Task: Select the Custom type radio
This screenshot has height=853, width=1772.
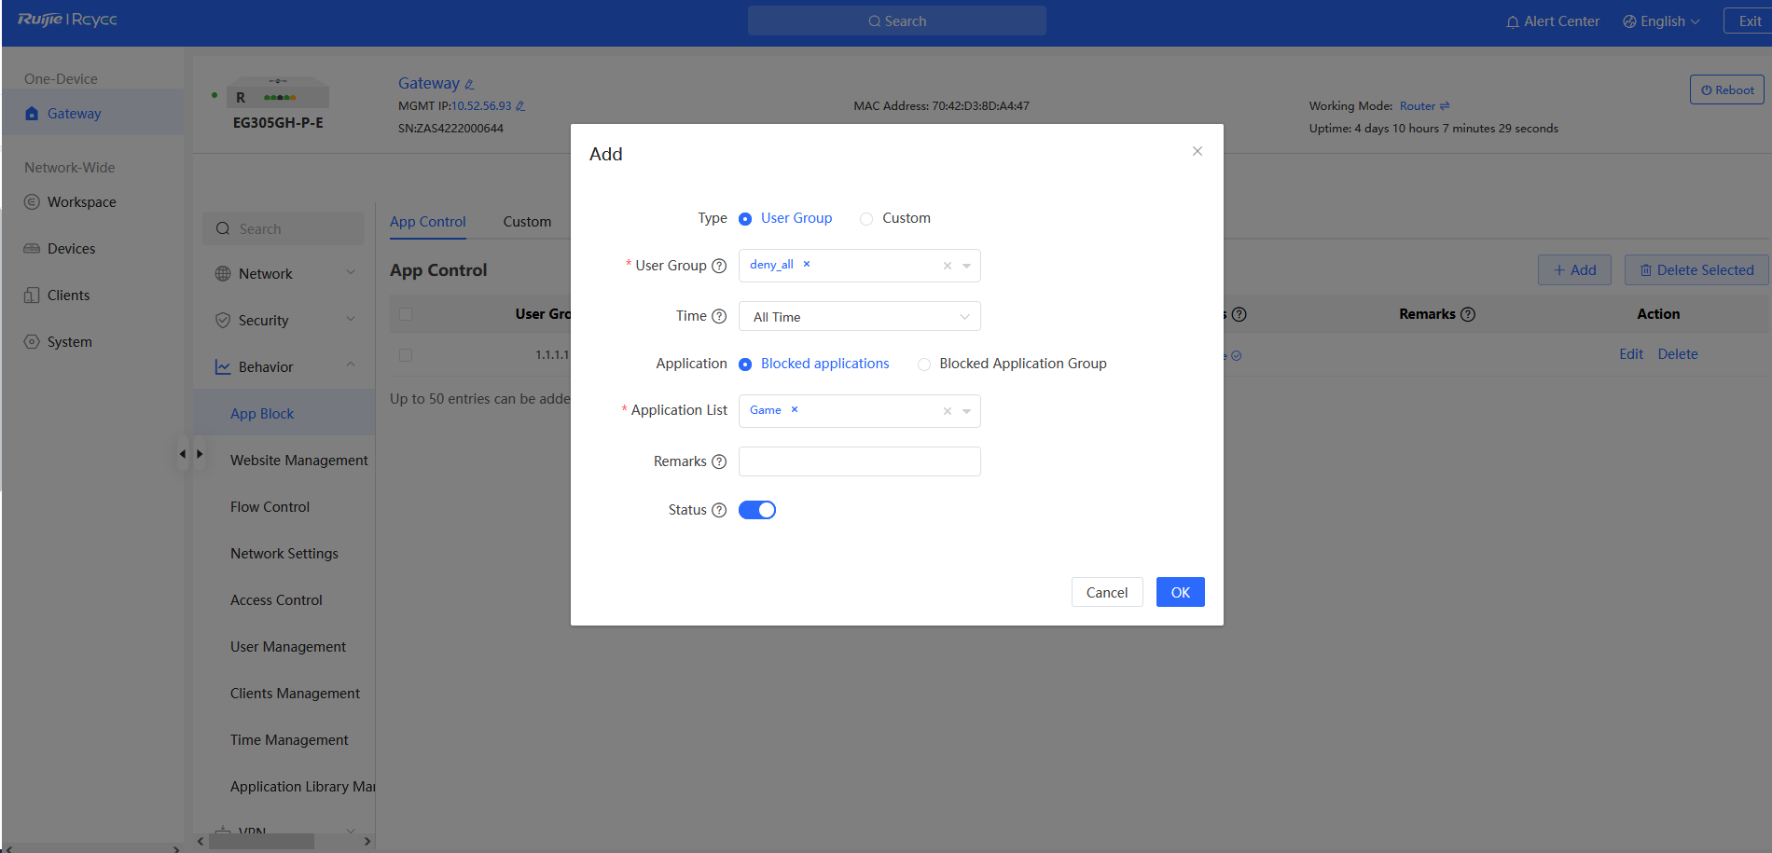Action: (866, 219)
